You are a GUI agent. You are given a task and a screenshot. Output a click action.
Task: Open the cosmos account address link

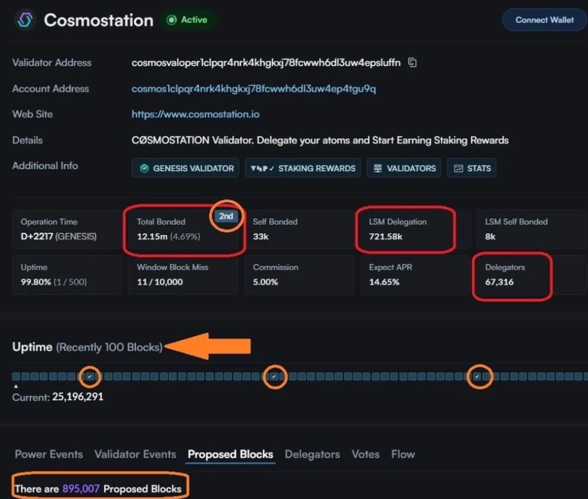pos(254,89)
